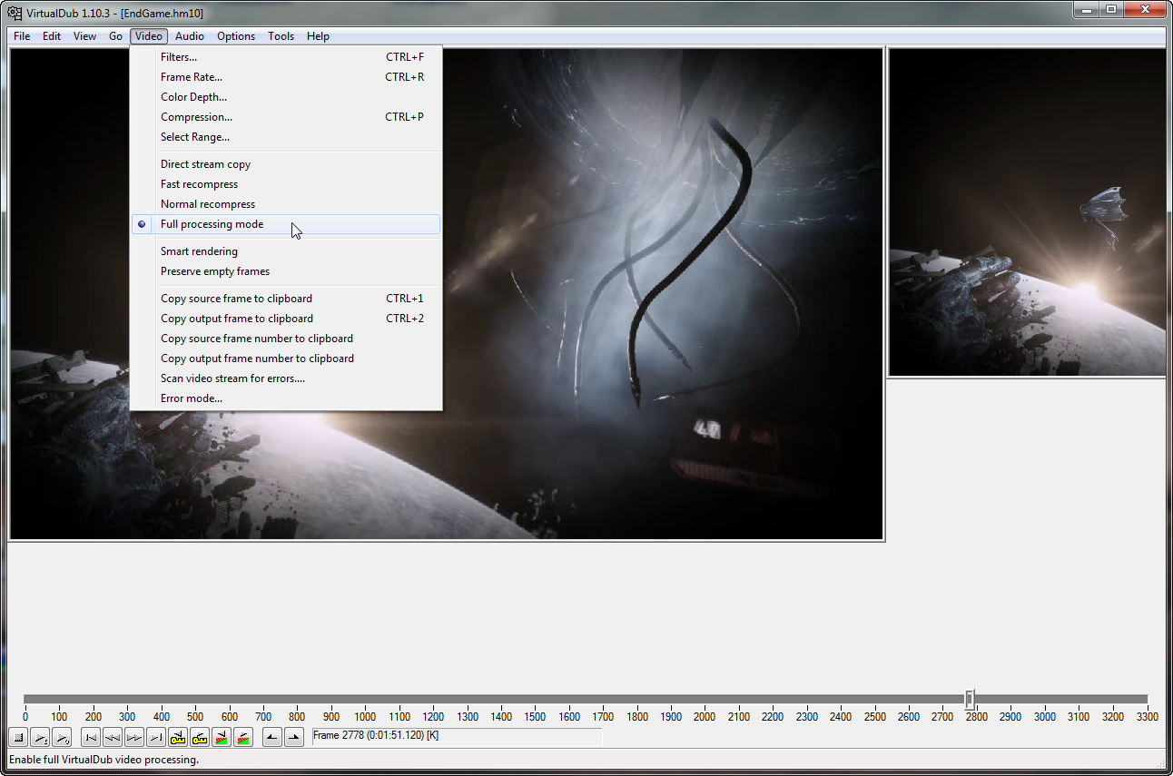Expand the Options menu
Image resolution: width=1173 pixels, height=776 pixels.
(x=236, y=36)
